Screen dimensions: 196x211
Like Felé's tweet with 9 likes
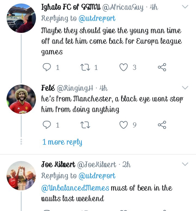(x=124, y=125)
